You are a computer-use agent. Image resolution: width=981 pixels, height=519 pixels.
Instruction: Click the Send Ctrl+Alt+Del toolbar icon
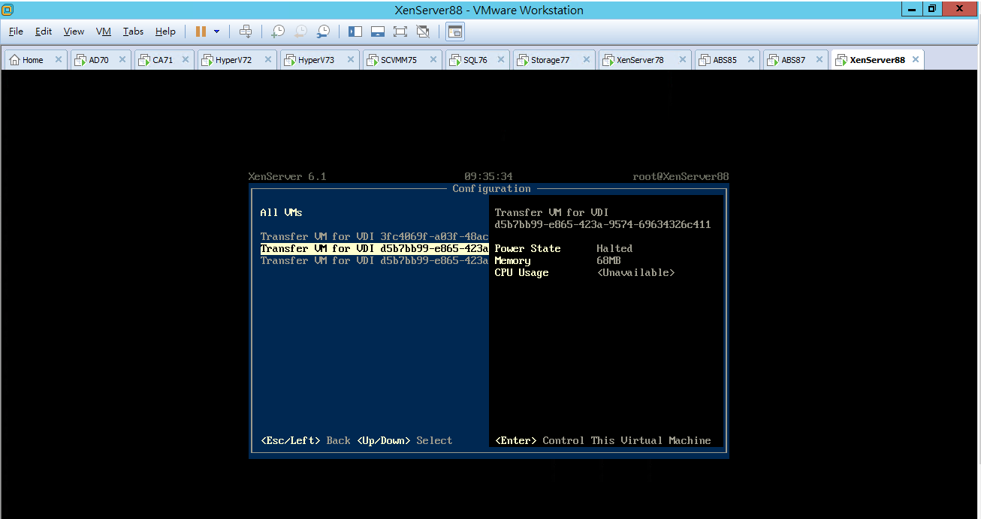click(246, 31)
